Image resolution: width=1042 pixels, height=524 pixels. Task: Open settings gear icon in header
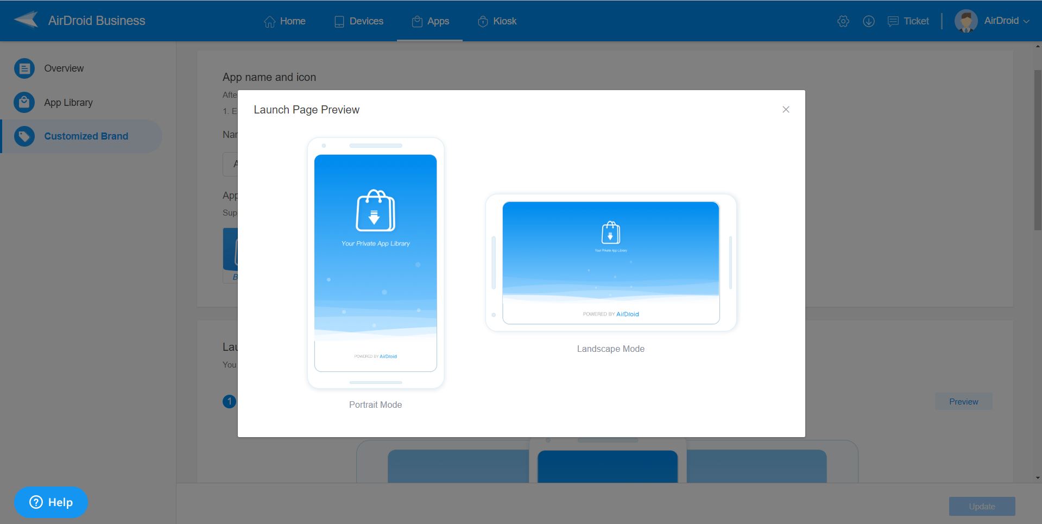click(x=843, y=21)
